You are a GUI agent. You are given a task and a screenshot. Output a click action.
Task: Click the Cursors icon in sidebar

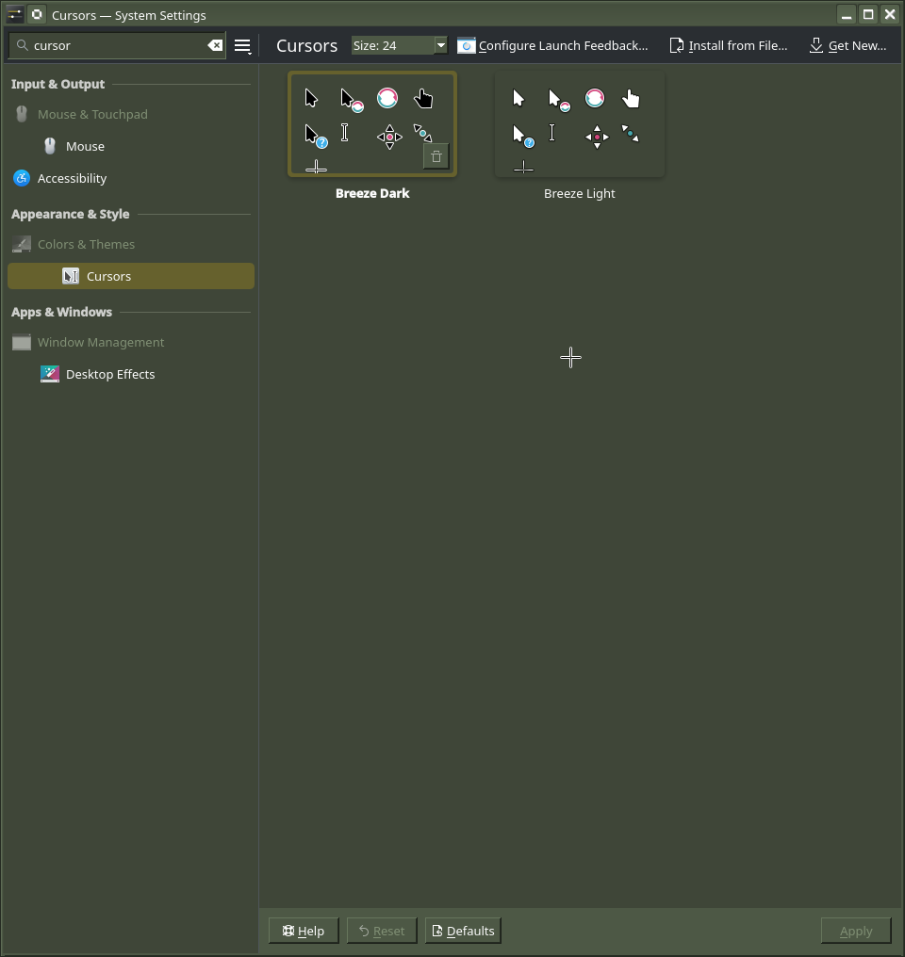[71, 276]
